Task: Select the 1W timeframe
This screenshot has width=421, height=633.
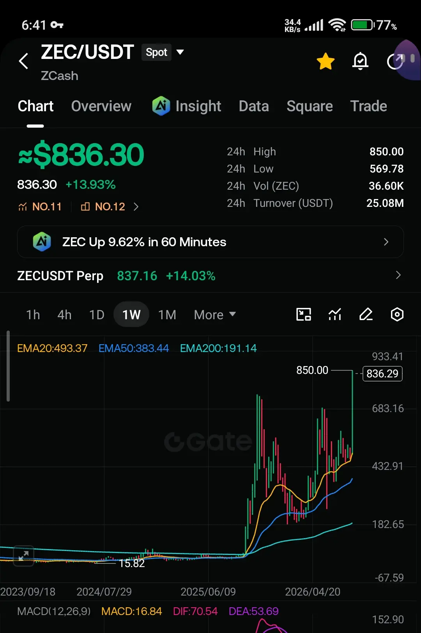Action: [x=131, y=315]
